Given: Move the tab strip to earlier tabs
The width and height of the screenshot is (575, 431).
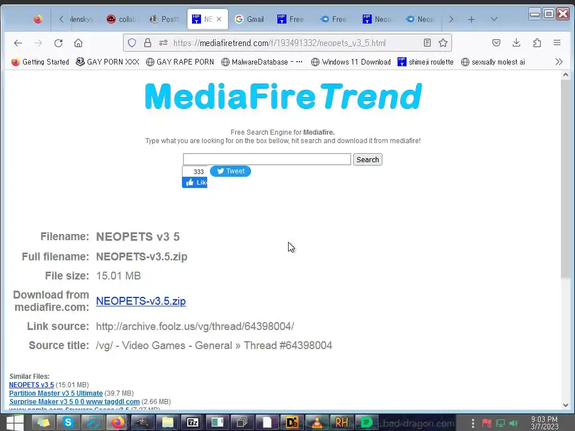Looking at the screenshot, I should click(x=61, y=19).
